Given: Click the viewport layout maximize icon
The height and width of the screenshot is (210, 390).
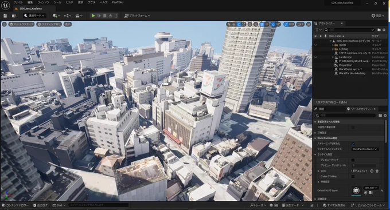Looking at the screenshot, I should click(309, 24).
